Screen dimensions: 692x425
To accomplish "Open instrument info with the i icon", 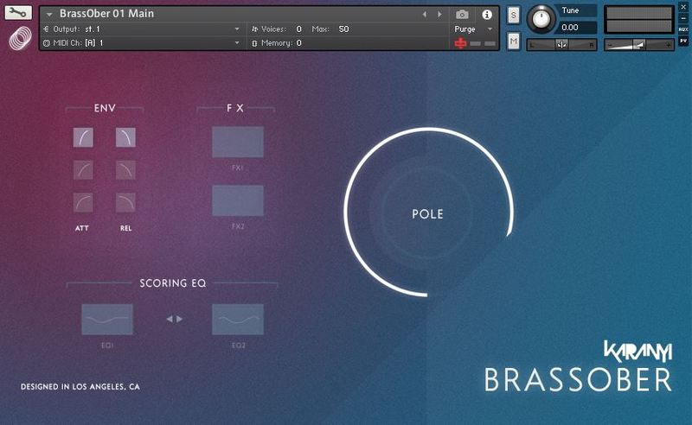I will point(487,15).
